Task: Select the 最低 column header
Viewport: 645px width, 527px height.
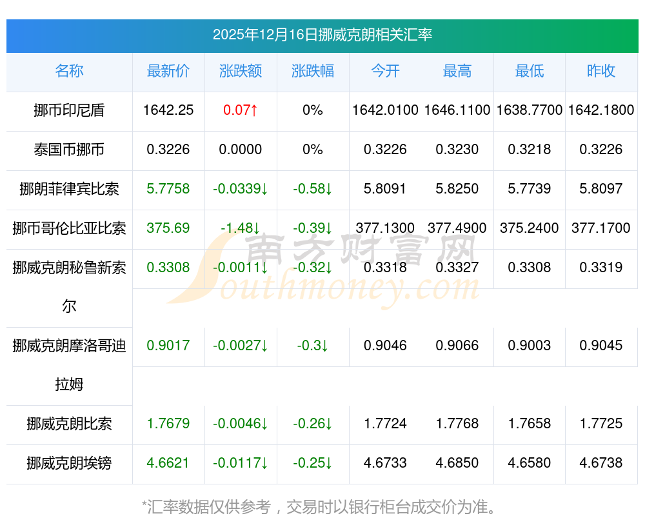Action: tap(530, 71)
